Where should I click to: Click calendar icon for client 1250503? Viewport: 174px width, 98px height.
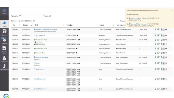pos(164,69)
